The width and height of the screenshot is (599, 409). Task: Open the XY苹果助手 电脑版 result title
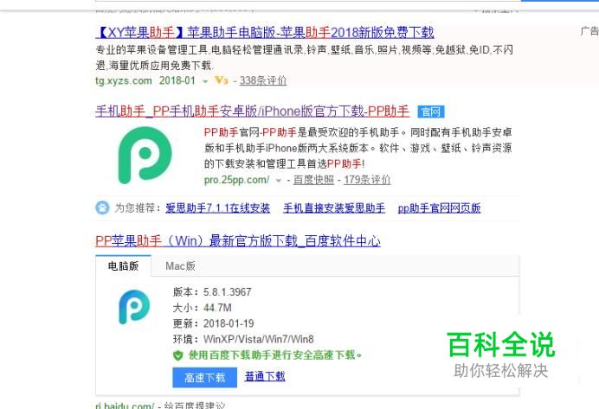coord(264,33)
